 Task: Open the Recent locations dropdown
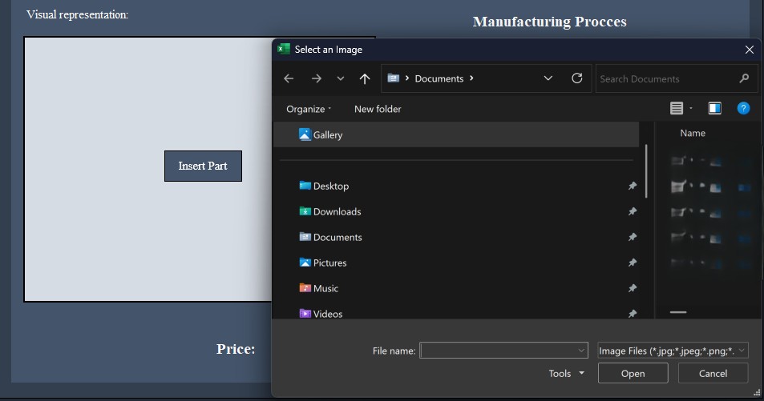coord(341,78)
